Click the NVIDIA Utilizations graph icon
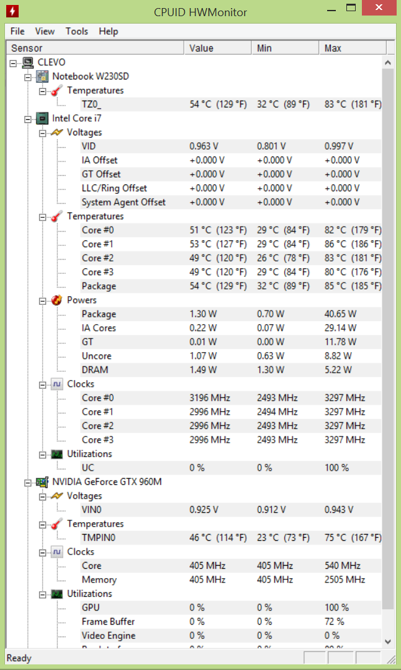The height and width of the screenshot is (670, 401). [56, 594]
